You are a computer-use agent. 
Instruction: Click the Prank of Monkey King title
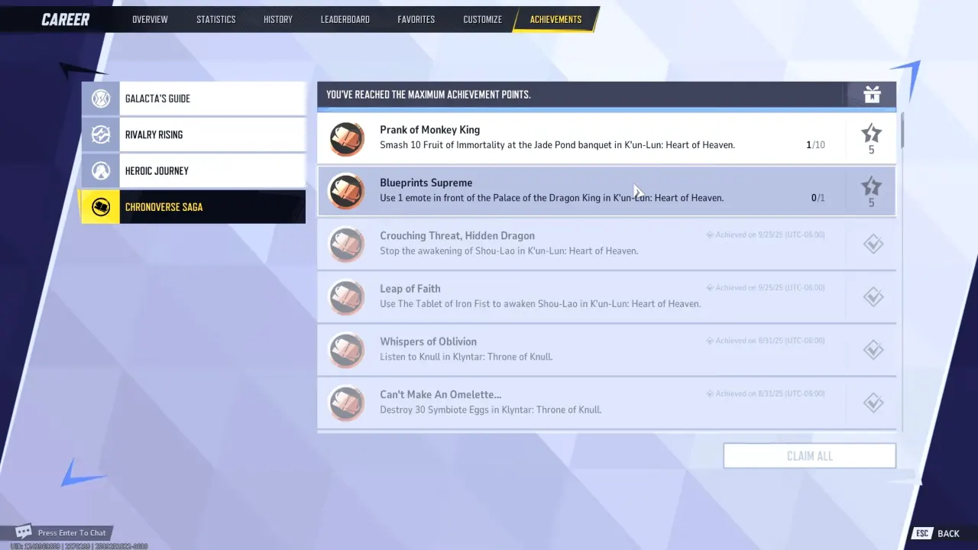[430, 130]
